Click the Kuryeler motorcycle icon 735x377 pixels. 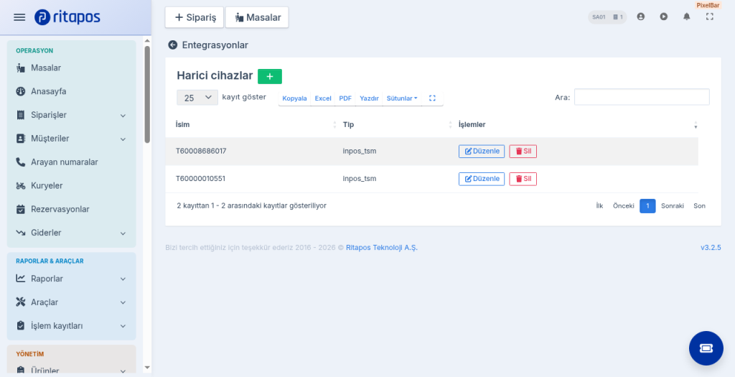[21, 186]
